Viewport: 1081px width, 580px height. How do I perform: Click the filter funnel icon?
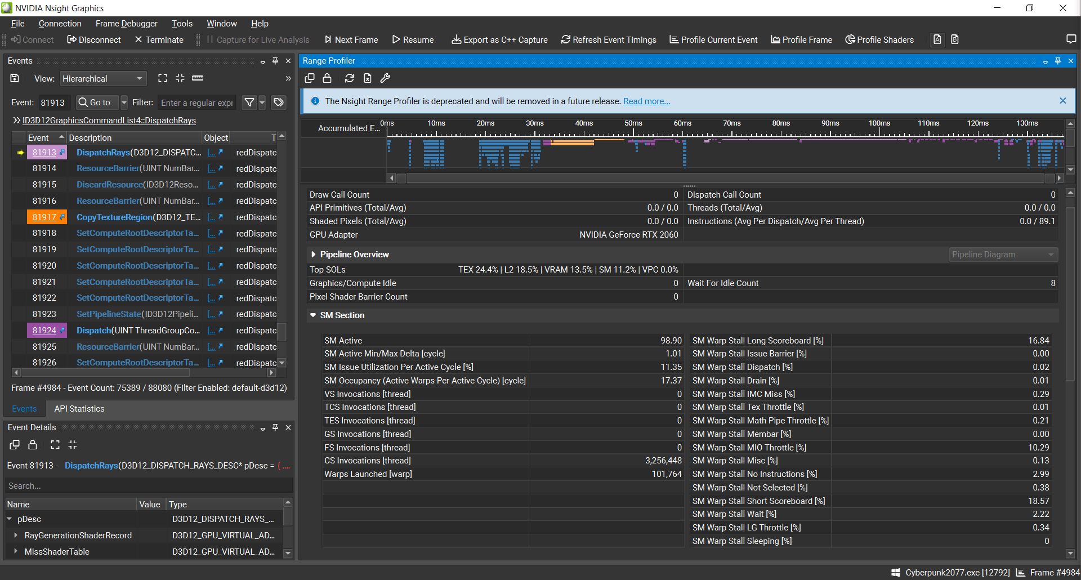[x=249, y=102]
